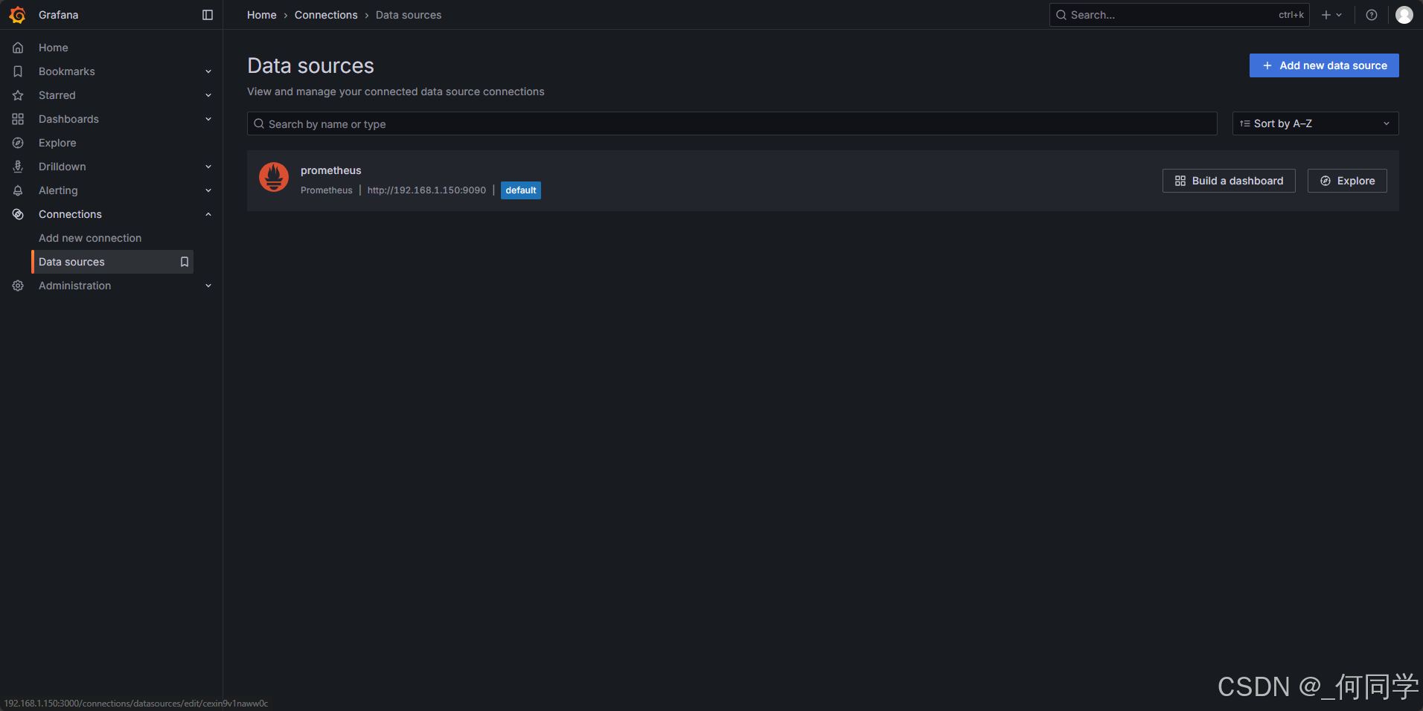Viewport: 1423px width, 711px height.
Task: Open the user profile avatar
Action: point(1404,15)
